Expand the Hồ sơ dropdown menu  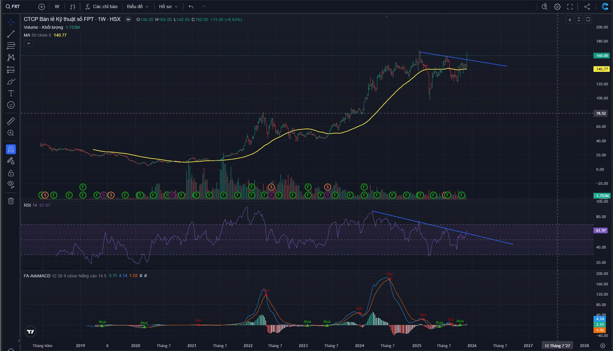tap(169, 7)
